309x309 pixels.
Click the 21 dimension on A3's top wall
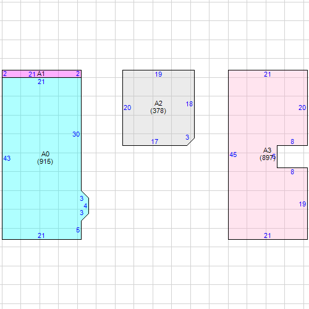pyautogui.click(x=268, y=74)
